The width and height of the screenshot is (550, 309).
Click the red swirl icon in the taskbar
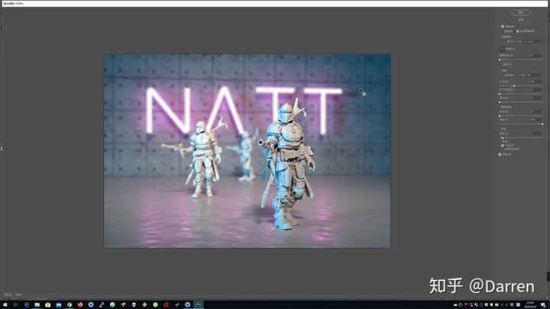tap(166, 304)
